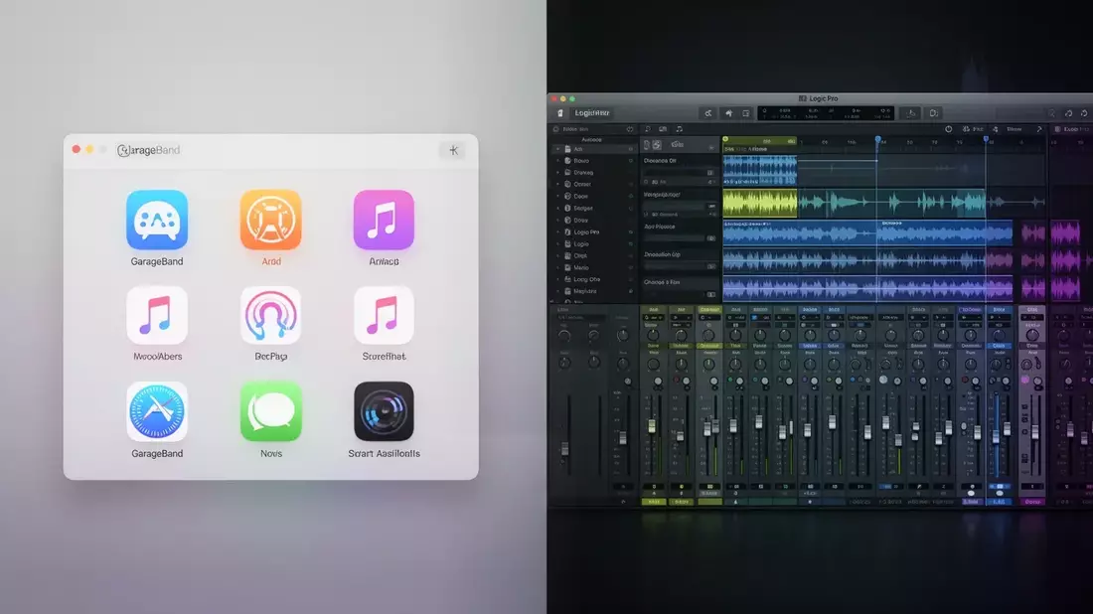1093x614 pixels.
Task: Click the Folder header in the track list
Action: (575, 129)
